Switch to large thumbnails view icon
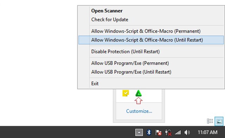This screenshot has height=138, width=225. click(x=219, y=121)
